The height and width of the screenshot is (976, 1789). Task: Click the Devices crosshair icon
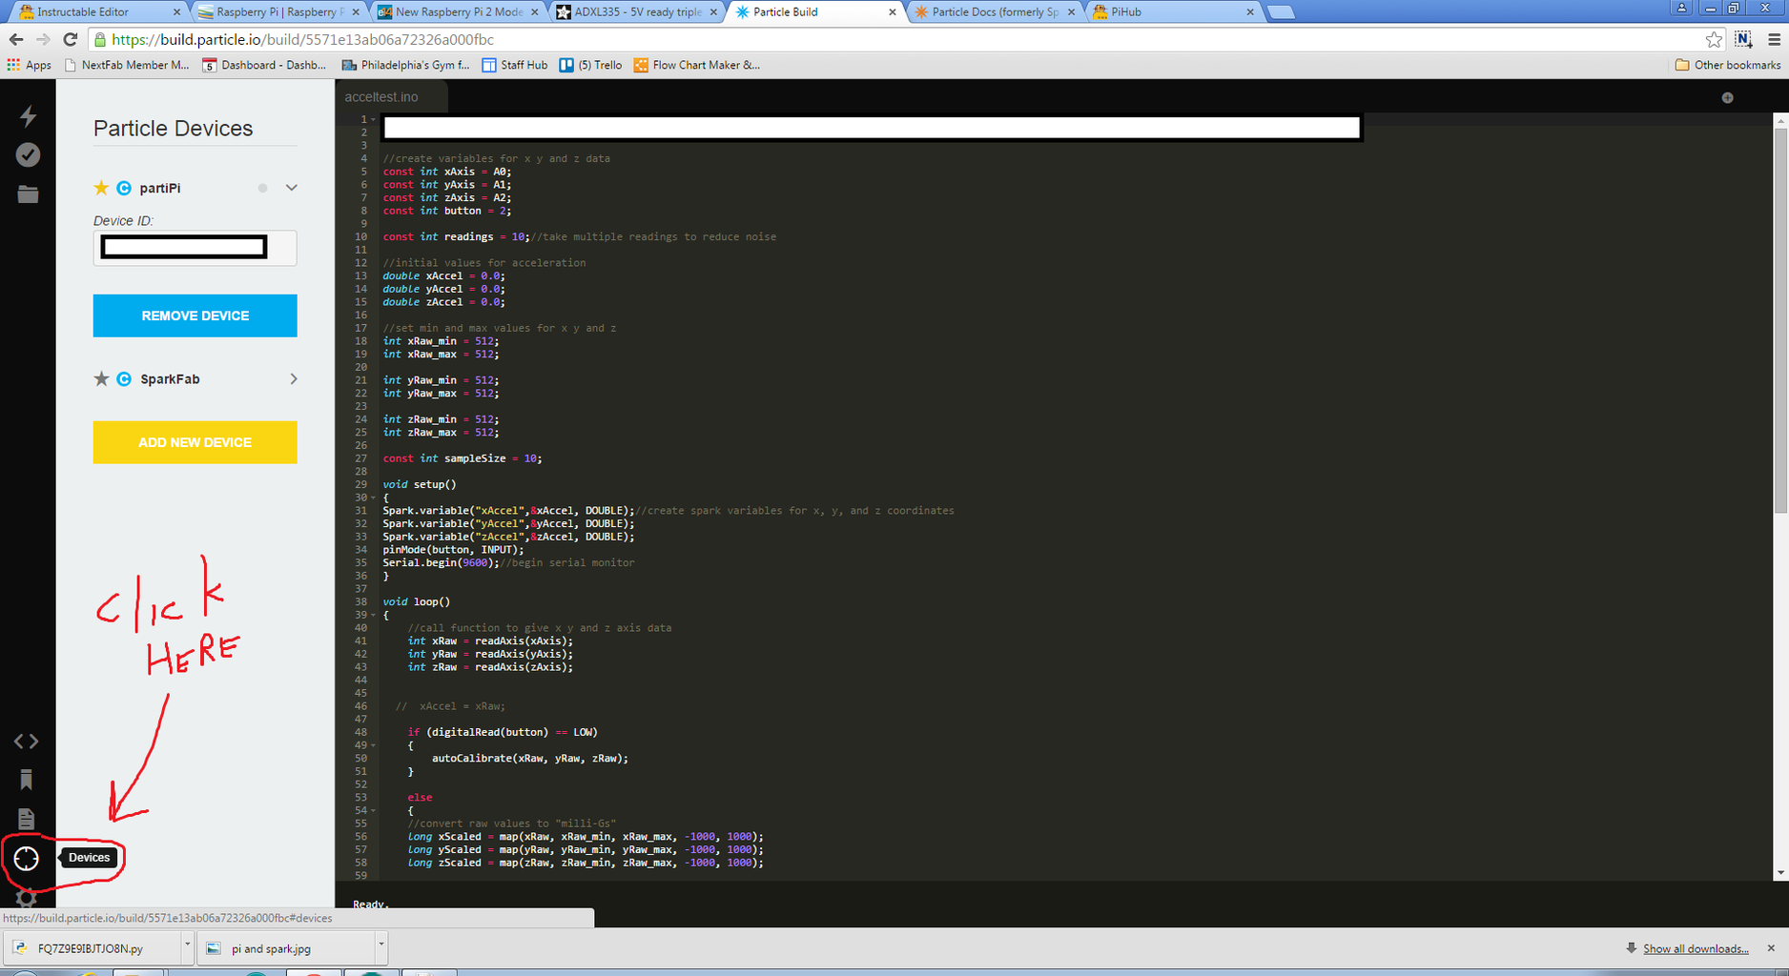[26, 858]
